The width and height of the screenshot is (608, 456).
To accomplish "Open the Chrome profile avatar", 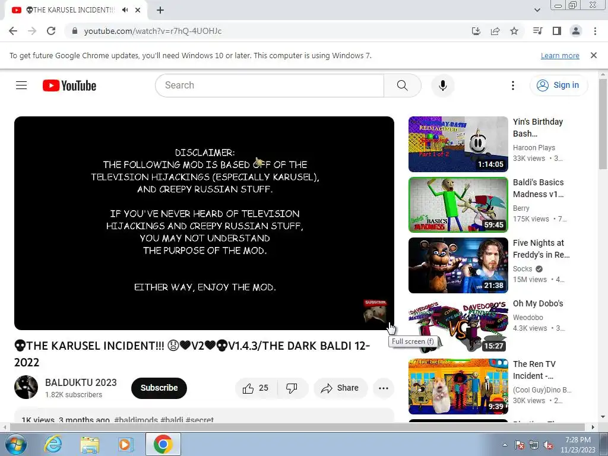I will pyautogui.click(x=576, y=31).
